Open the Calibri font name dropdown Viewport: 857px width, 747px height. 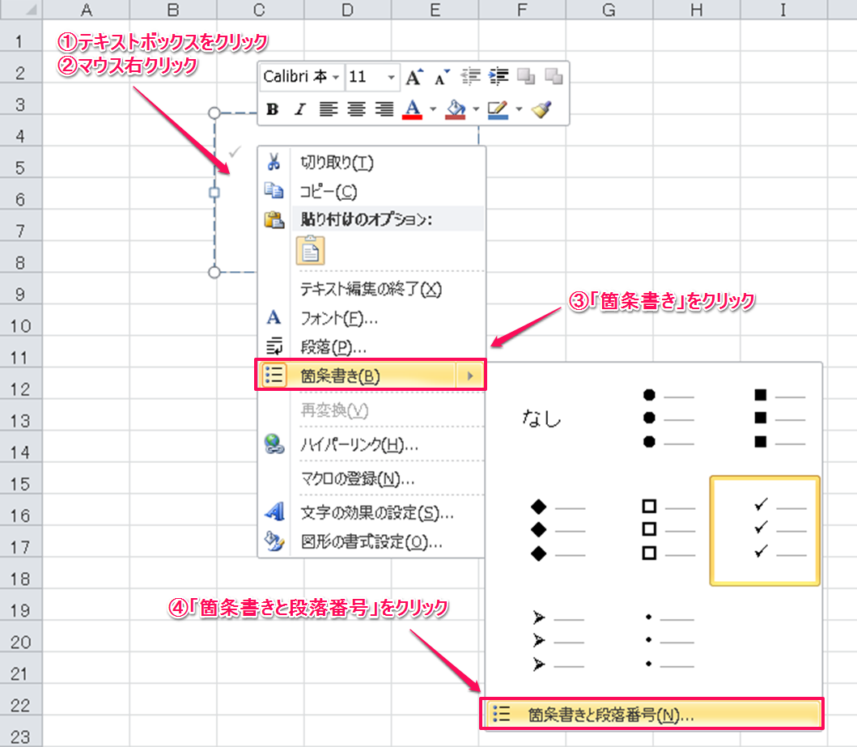click(x=336, y=77)
